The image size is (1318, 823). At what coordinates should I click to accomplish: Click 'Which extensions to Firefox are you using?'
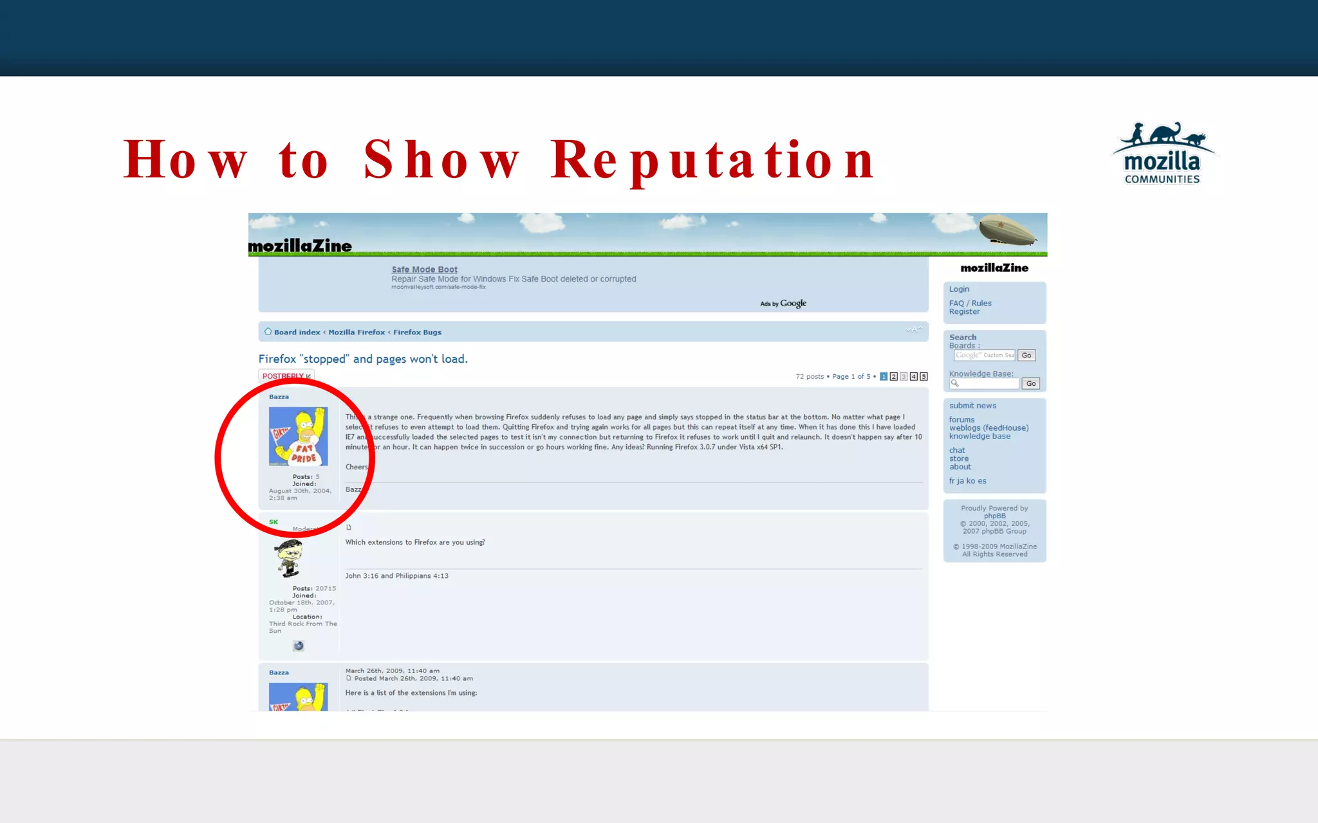tap(415, 543)
